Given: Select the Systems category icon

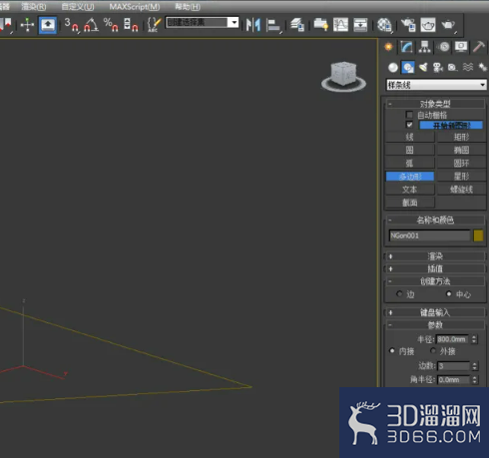Looking at the screenshot, I should pyautogui.click(x=482, y=68).
